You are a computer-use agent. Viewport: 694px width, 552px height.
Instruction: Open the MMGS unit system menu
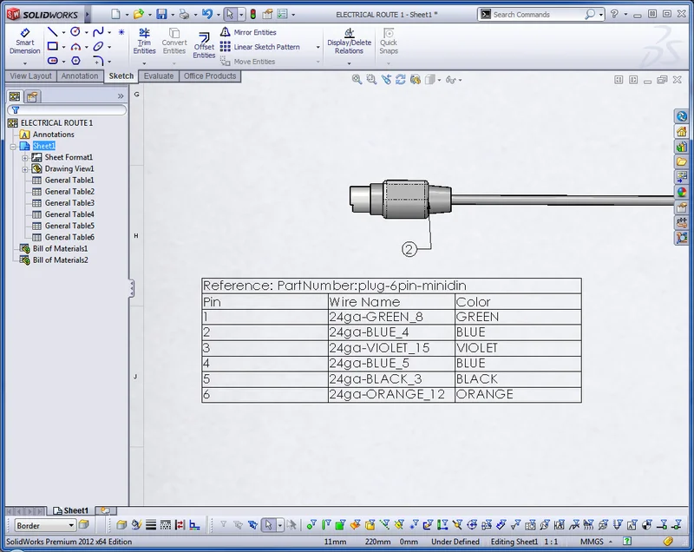coord(597,542)
